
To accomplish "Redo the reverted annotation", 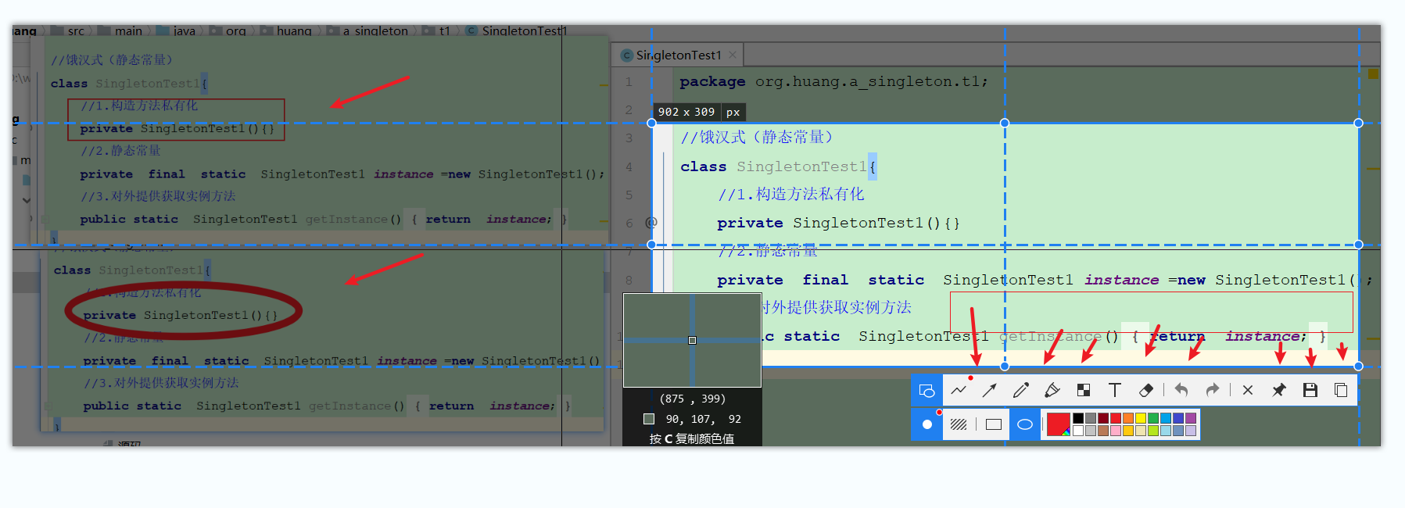I will pyautogui.click(x=1213, y=390).
